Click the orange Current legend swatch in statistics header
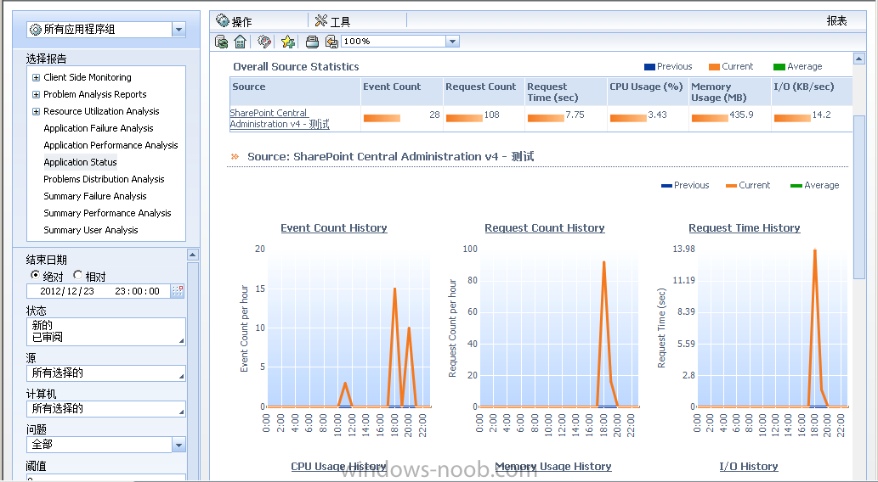The image size is (878, 482). click(714, 66)
